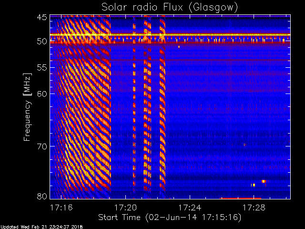Click the 50 MHz frequency tick label
The image size is (305, 229).
[x=42, y=41]
